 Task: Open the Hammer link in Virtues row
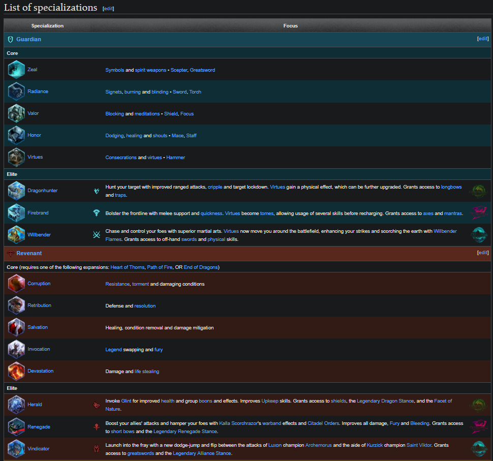pos(176,158)
